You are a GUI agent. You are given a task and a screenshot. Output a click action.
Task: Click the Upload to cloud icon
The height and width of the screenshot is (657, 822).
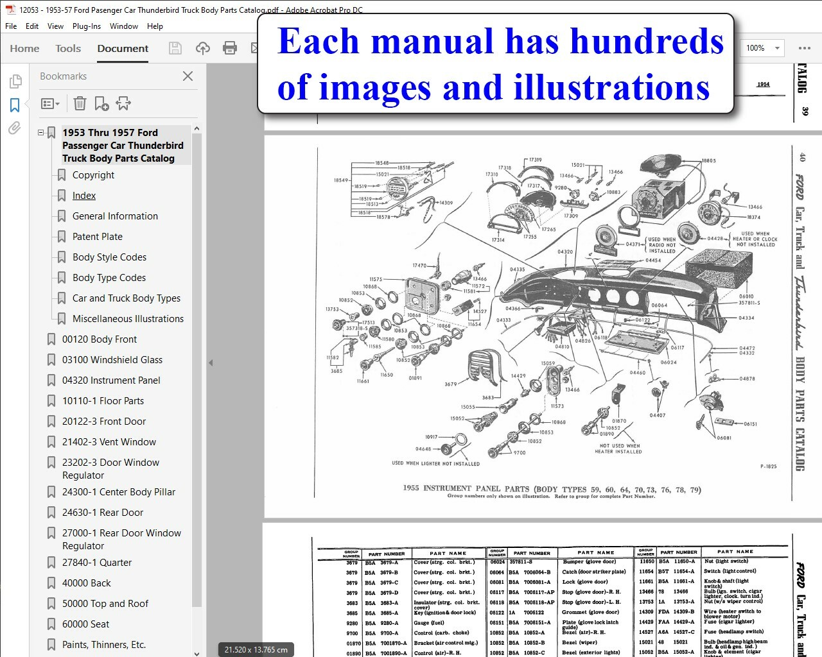[x=202, y=48]
